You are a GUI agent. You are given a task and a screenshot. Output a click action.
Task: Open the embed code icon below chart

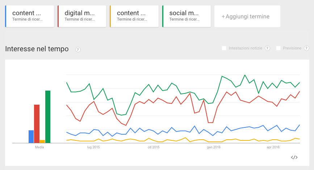(x=294, y=157)
